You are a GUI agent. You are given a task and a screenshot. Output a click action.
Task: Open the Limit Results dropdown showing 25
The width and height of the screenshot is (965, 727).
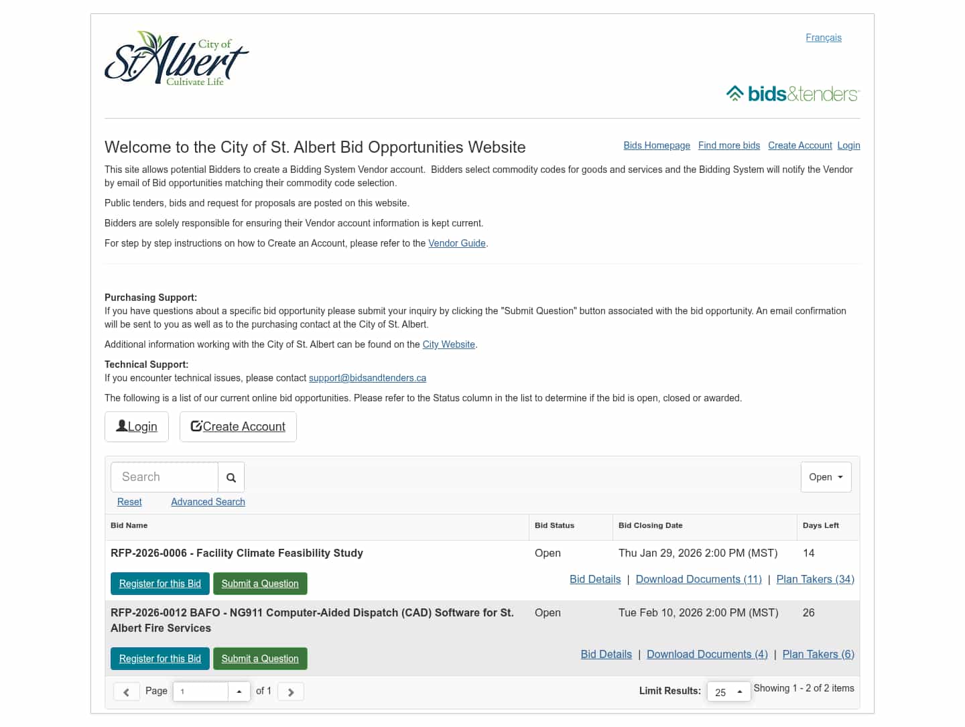728,691
